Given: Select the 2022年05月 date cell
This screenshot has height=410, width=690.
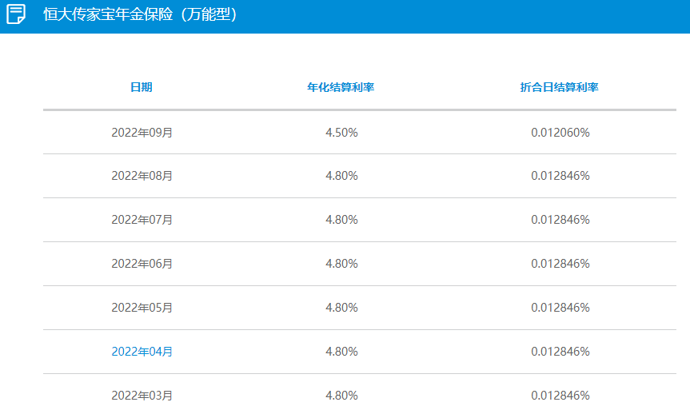Looking at the screenshot, I should [x=142, y=308].
